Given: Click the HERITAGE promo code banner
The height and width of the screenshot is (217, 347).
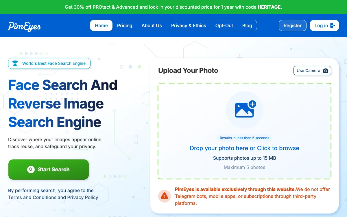Looking at the screenshot, I should 173,7.
